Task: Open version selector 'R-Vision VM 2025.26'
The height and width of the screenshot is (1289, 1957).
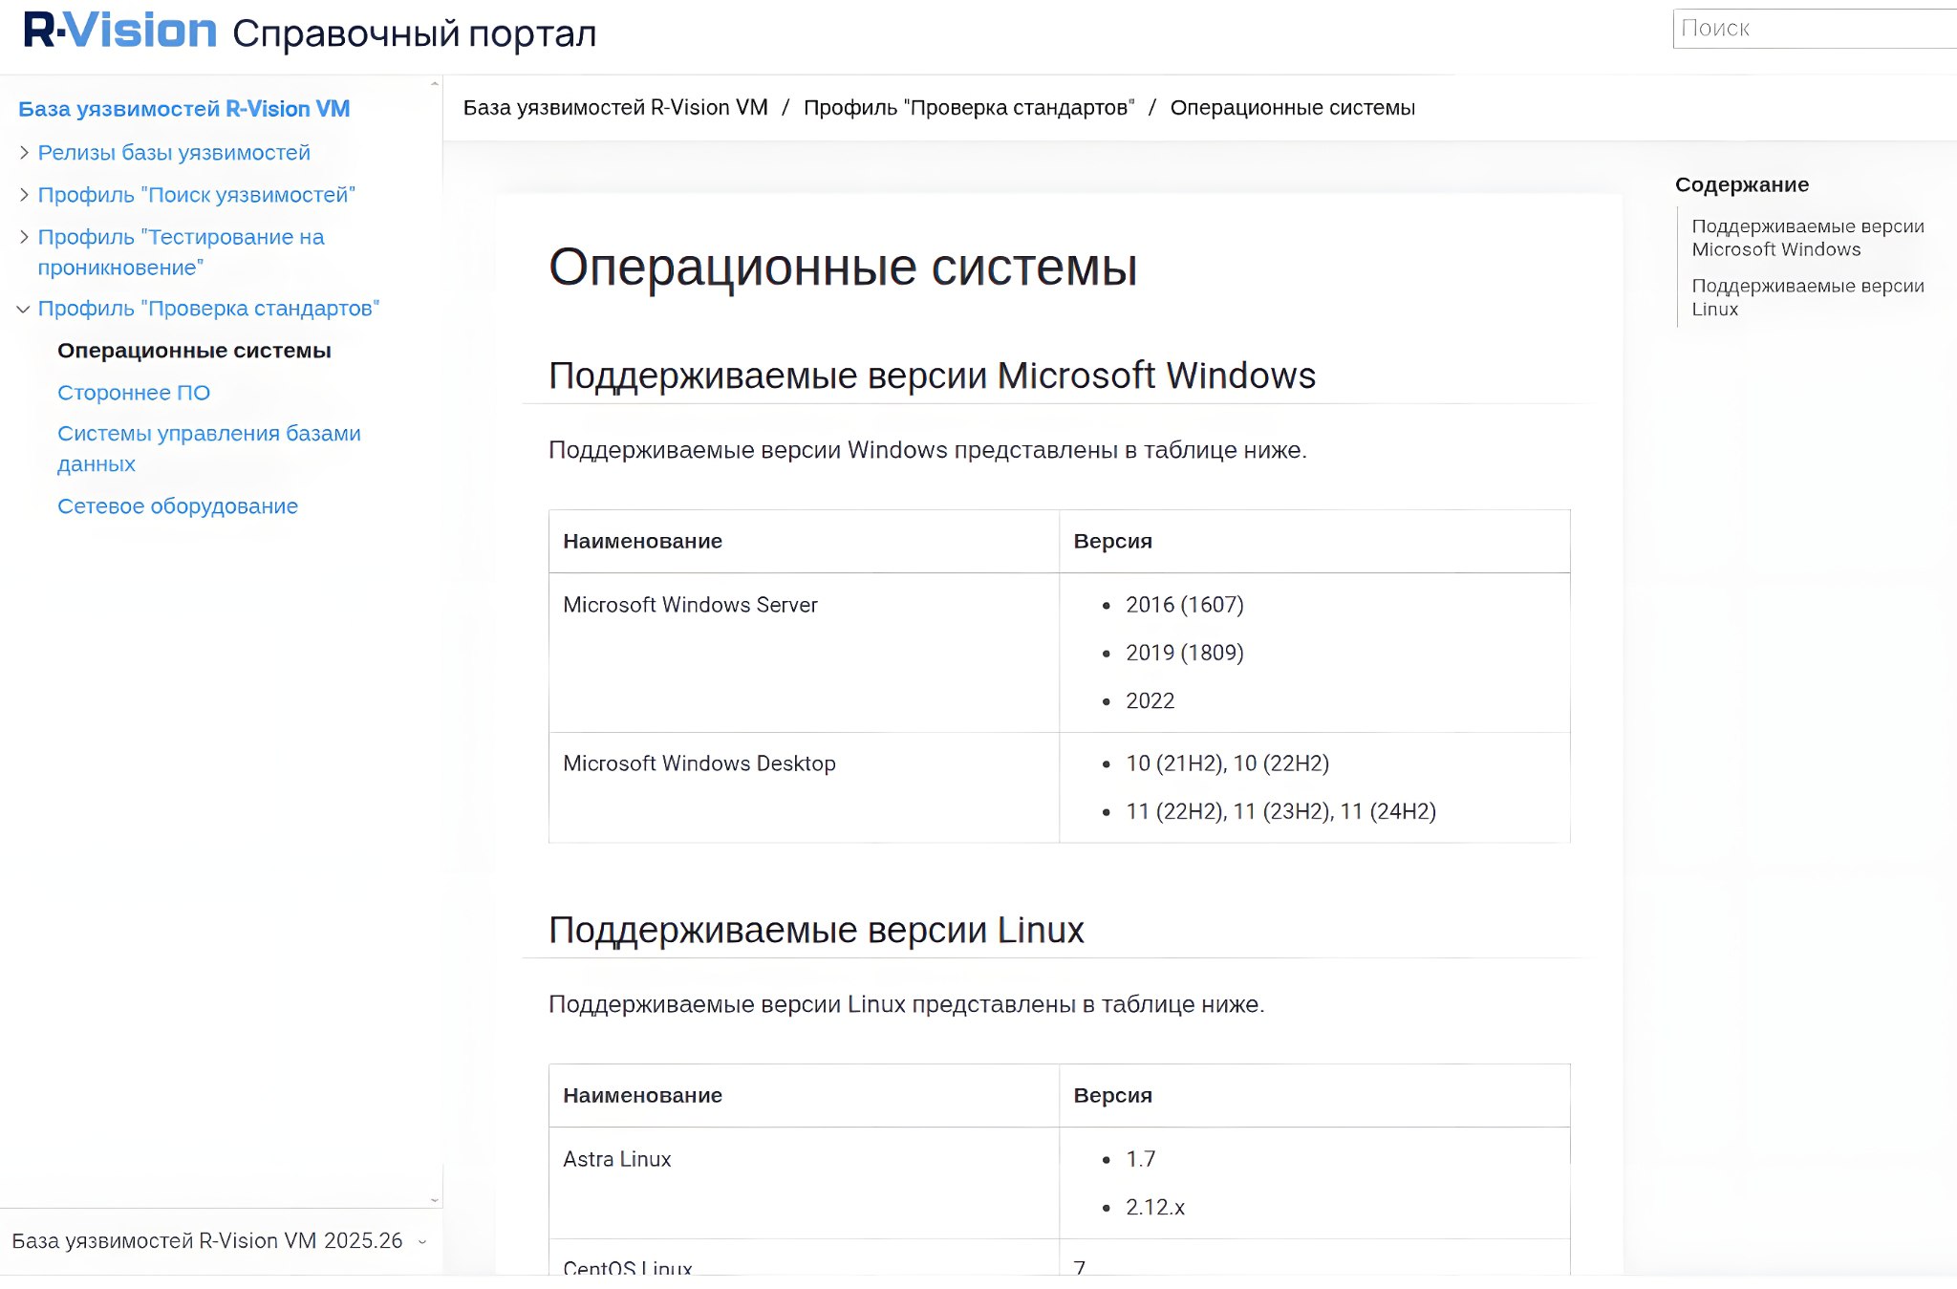Action: 218,1241
